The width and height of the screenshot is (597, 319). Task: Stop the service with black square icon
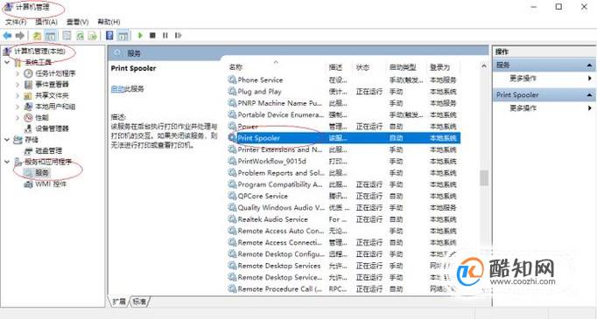click(x=152, y=35)
